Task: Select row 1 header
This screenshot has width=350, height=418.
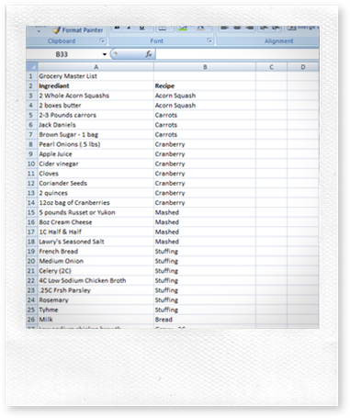Action: pos(31,76)
